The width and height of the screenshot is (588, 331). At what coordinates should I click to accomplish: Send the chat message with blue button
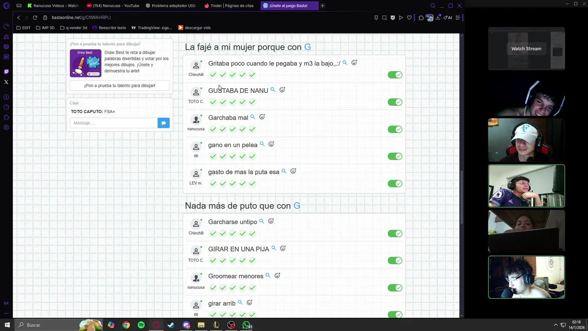click(164, 123)
